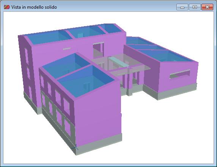The height and width of the screenshot is (167, 217).
Task: Close the Vista in modello solido window
Action: coord(207,7)
